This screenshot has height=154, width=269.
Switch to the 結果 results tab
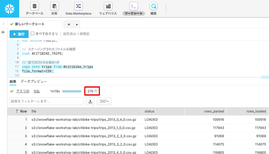point(13,82)
